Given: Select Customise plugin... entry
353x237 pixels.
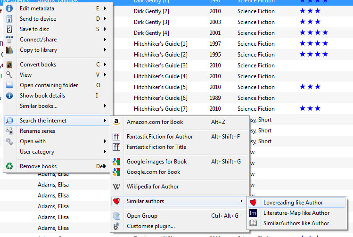Looking at the screenshot, I should coord(180,226).
